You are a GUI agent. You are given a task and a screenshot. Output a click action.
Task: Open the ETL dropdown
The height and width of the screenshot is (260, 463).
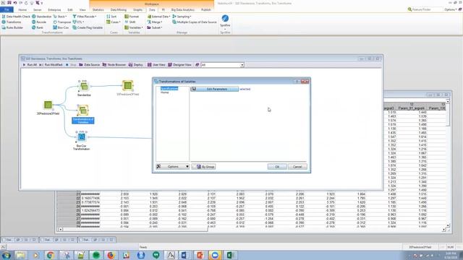pos(78,22)
